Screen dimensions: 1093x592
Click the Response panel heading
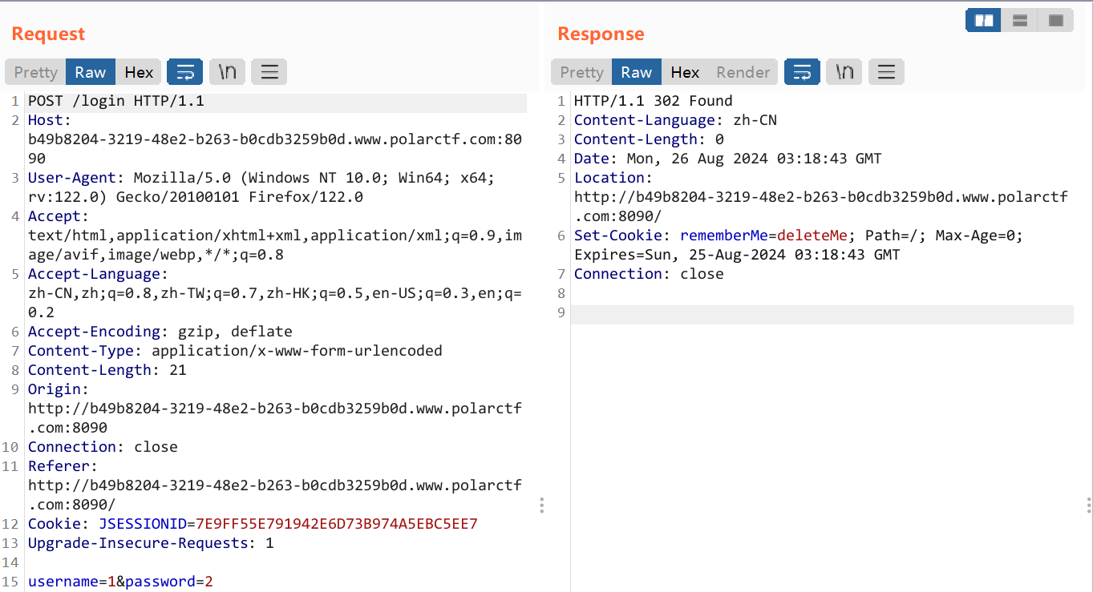coord(601,34)
